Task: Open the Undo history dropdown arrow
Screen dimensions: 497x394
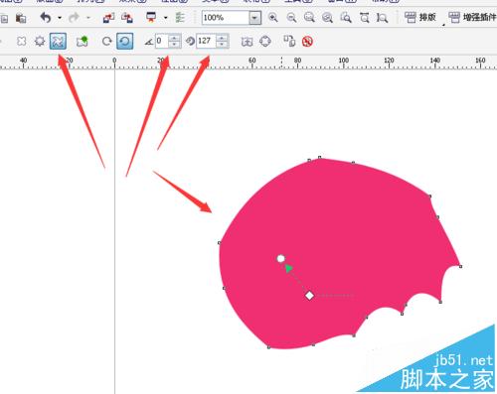Action: (x=60, y=18)
